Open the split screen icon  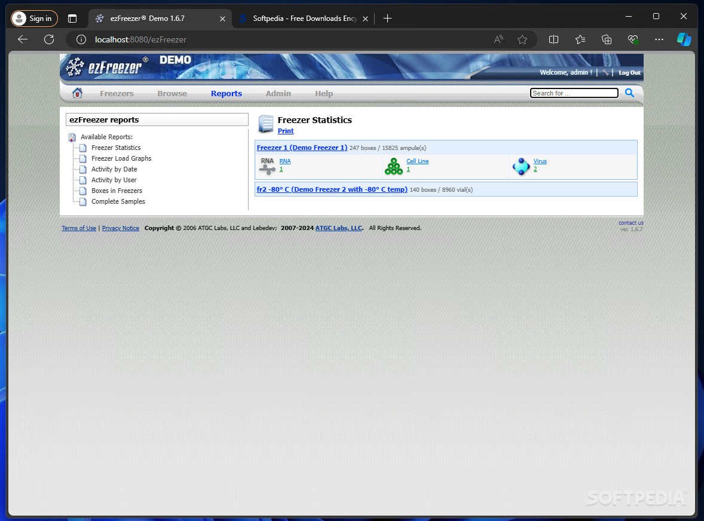point(553,39)
